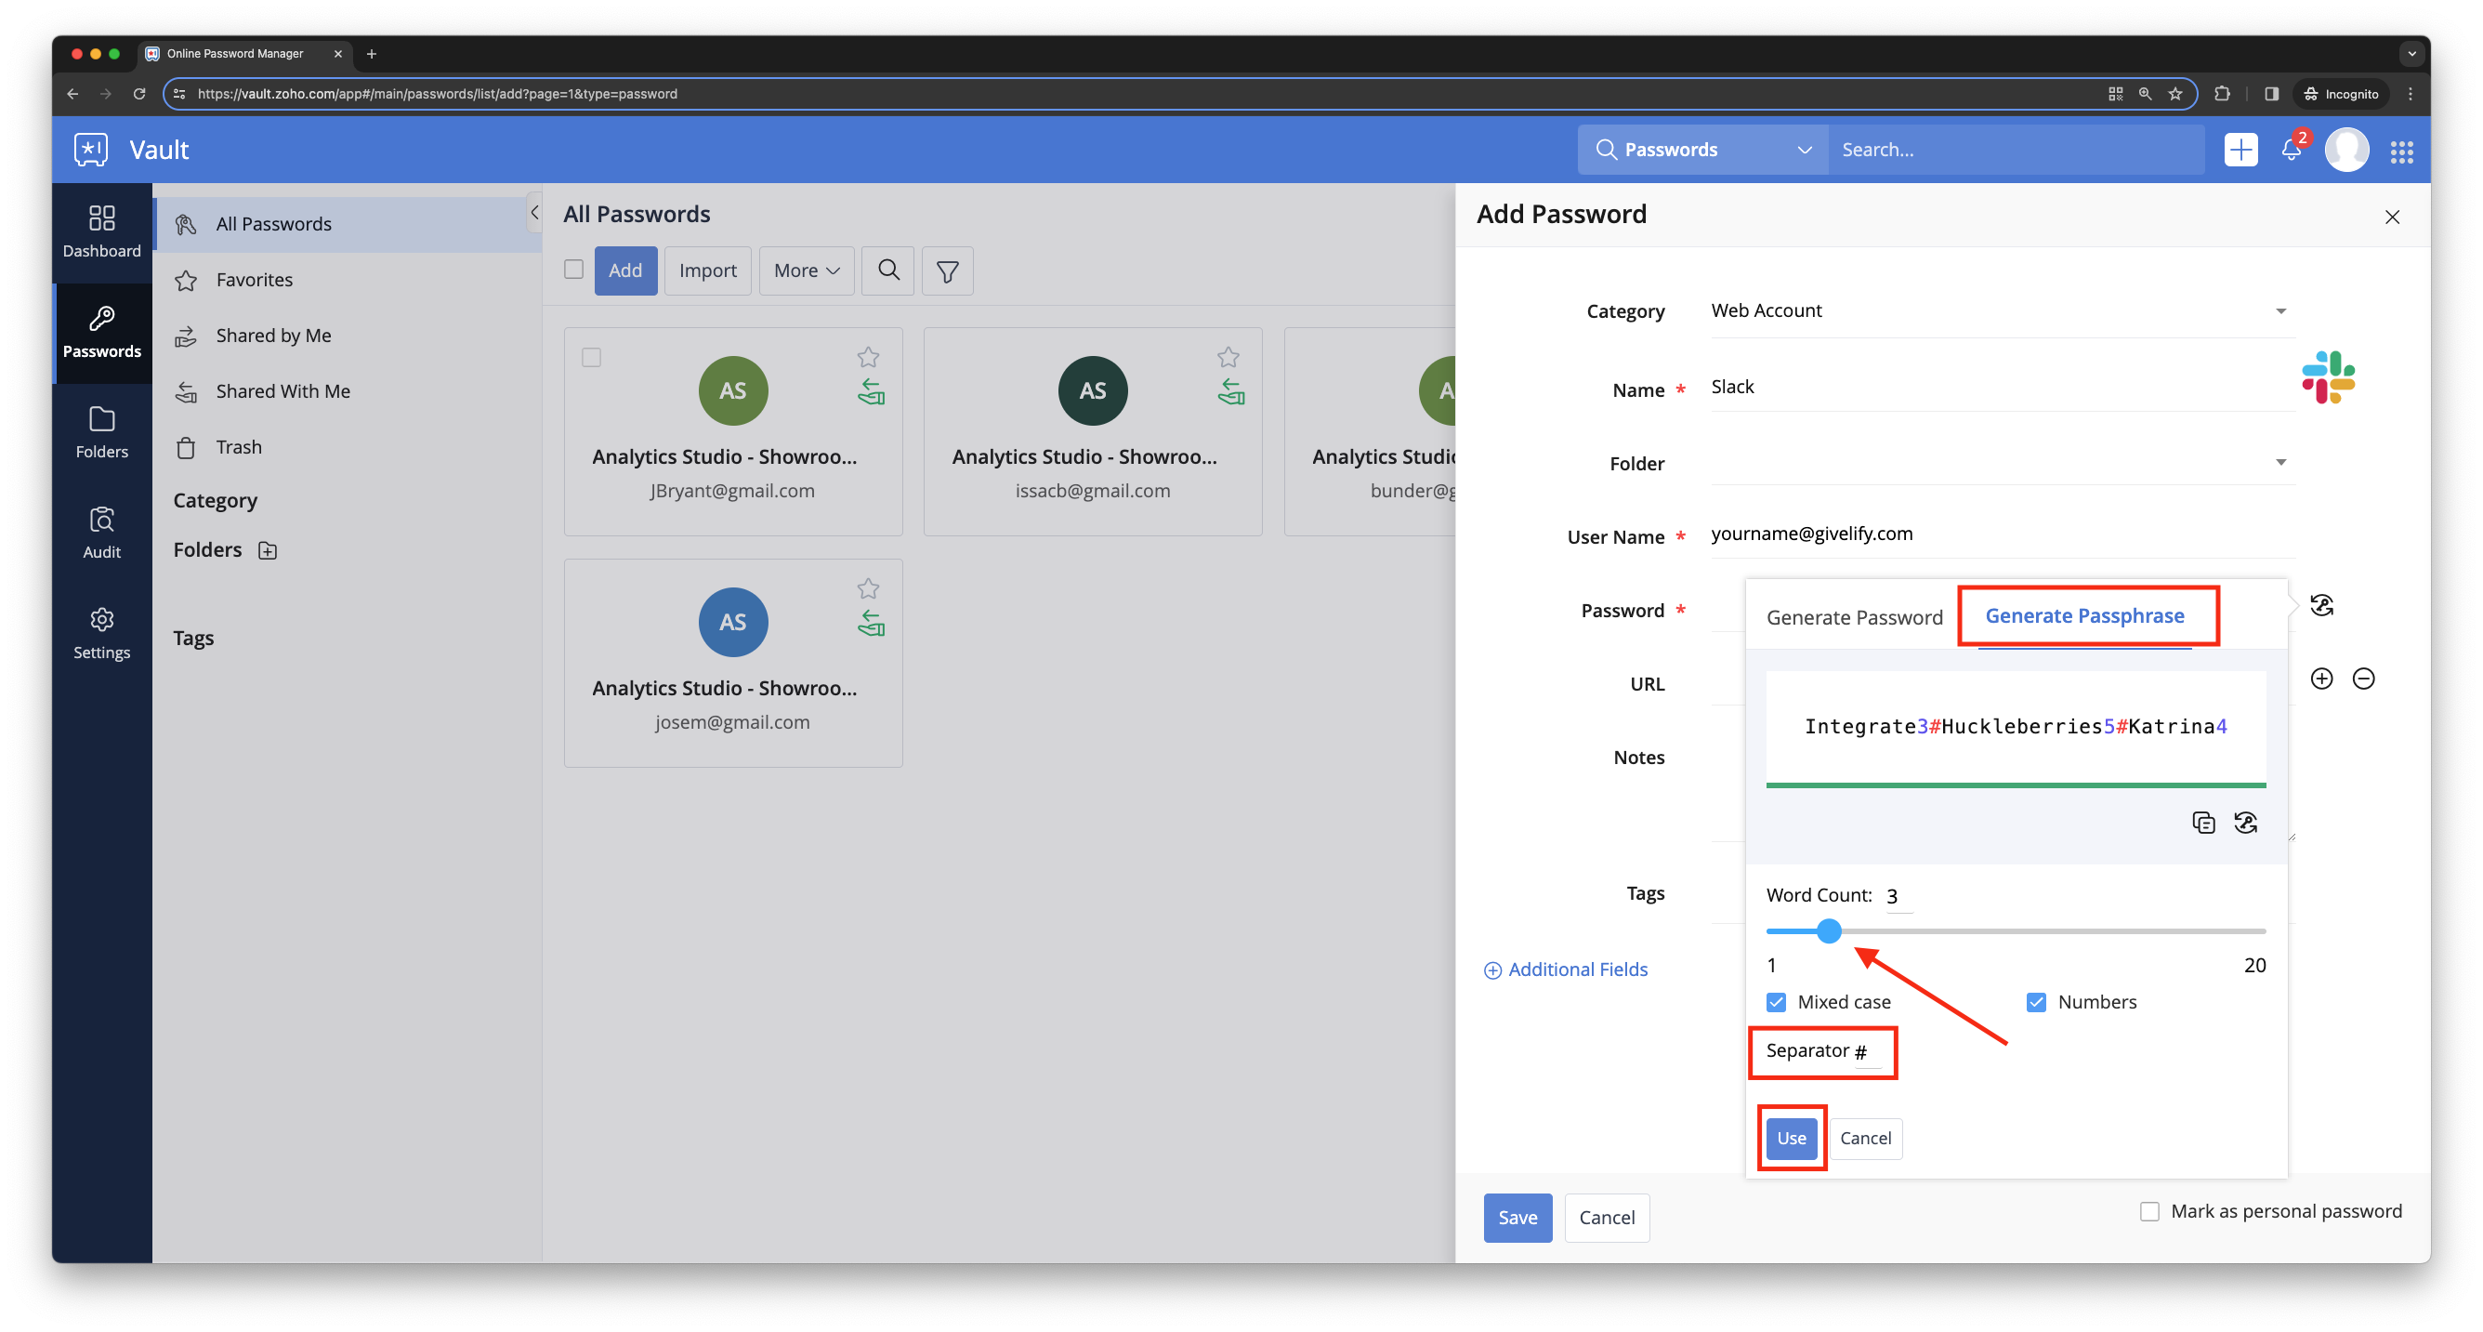Favorite the issacb@gmail.com card star

pyautogui.click(x=1227, y=357)
